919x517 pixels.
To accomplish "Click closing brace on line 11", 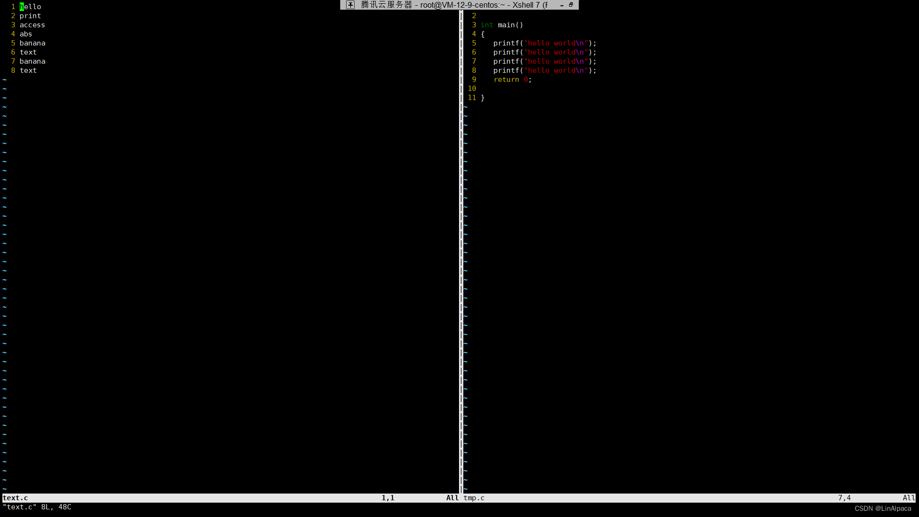I will (x=482, y=98).
